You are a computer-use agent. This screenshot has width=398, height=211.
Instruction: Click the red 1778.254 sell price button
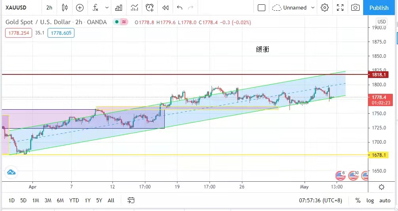tap(18, 33)
